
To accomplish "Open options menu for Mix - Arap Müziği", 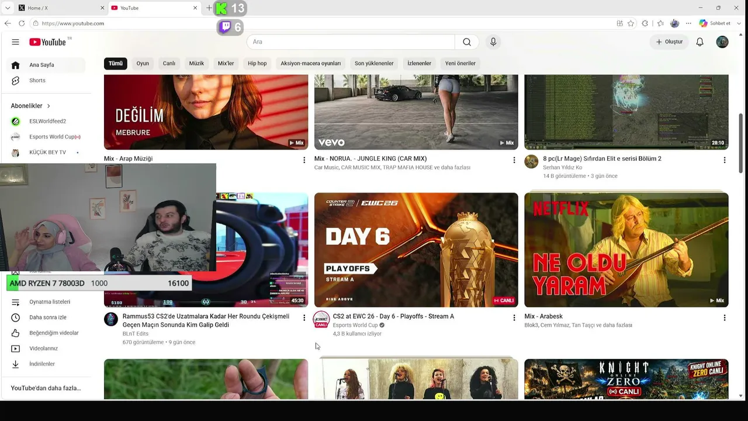I will (x=304, y=160).
